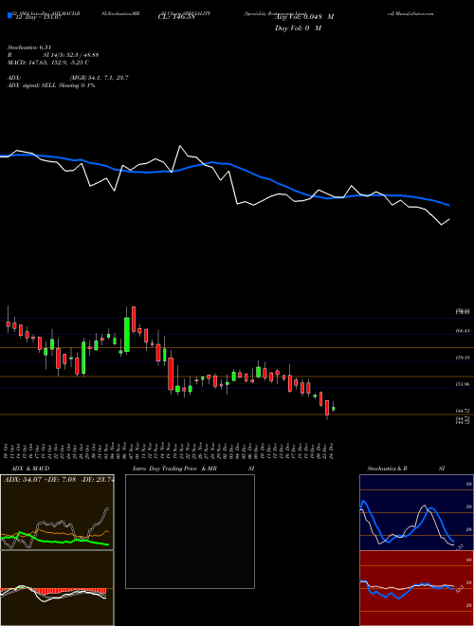This screenshot has width=474, height=626.
Task: Click the peak of the white price line
Action: 180,146
